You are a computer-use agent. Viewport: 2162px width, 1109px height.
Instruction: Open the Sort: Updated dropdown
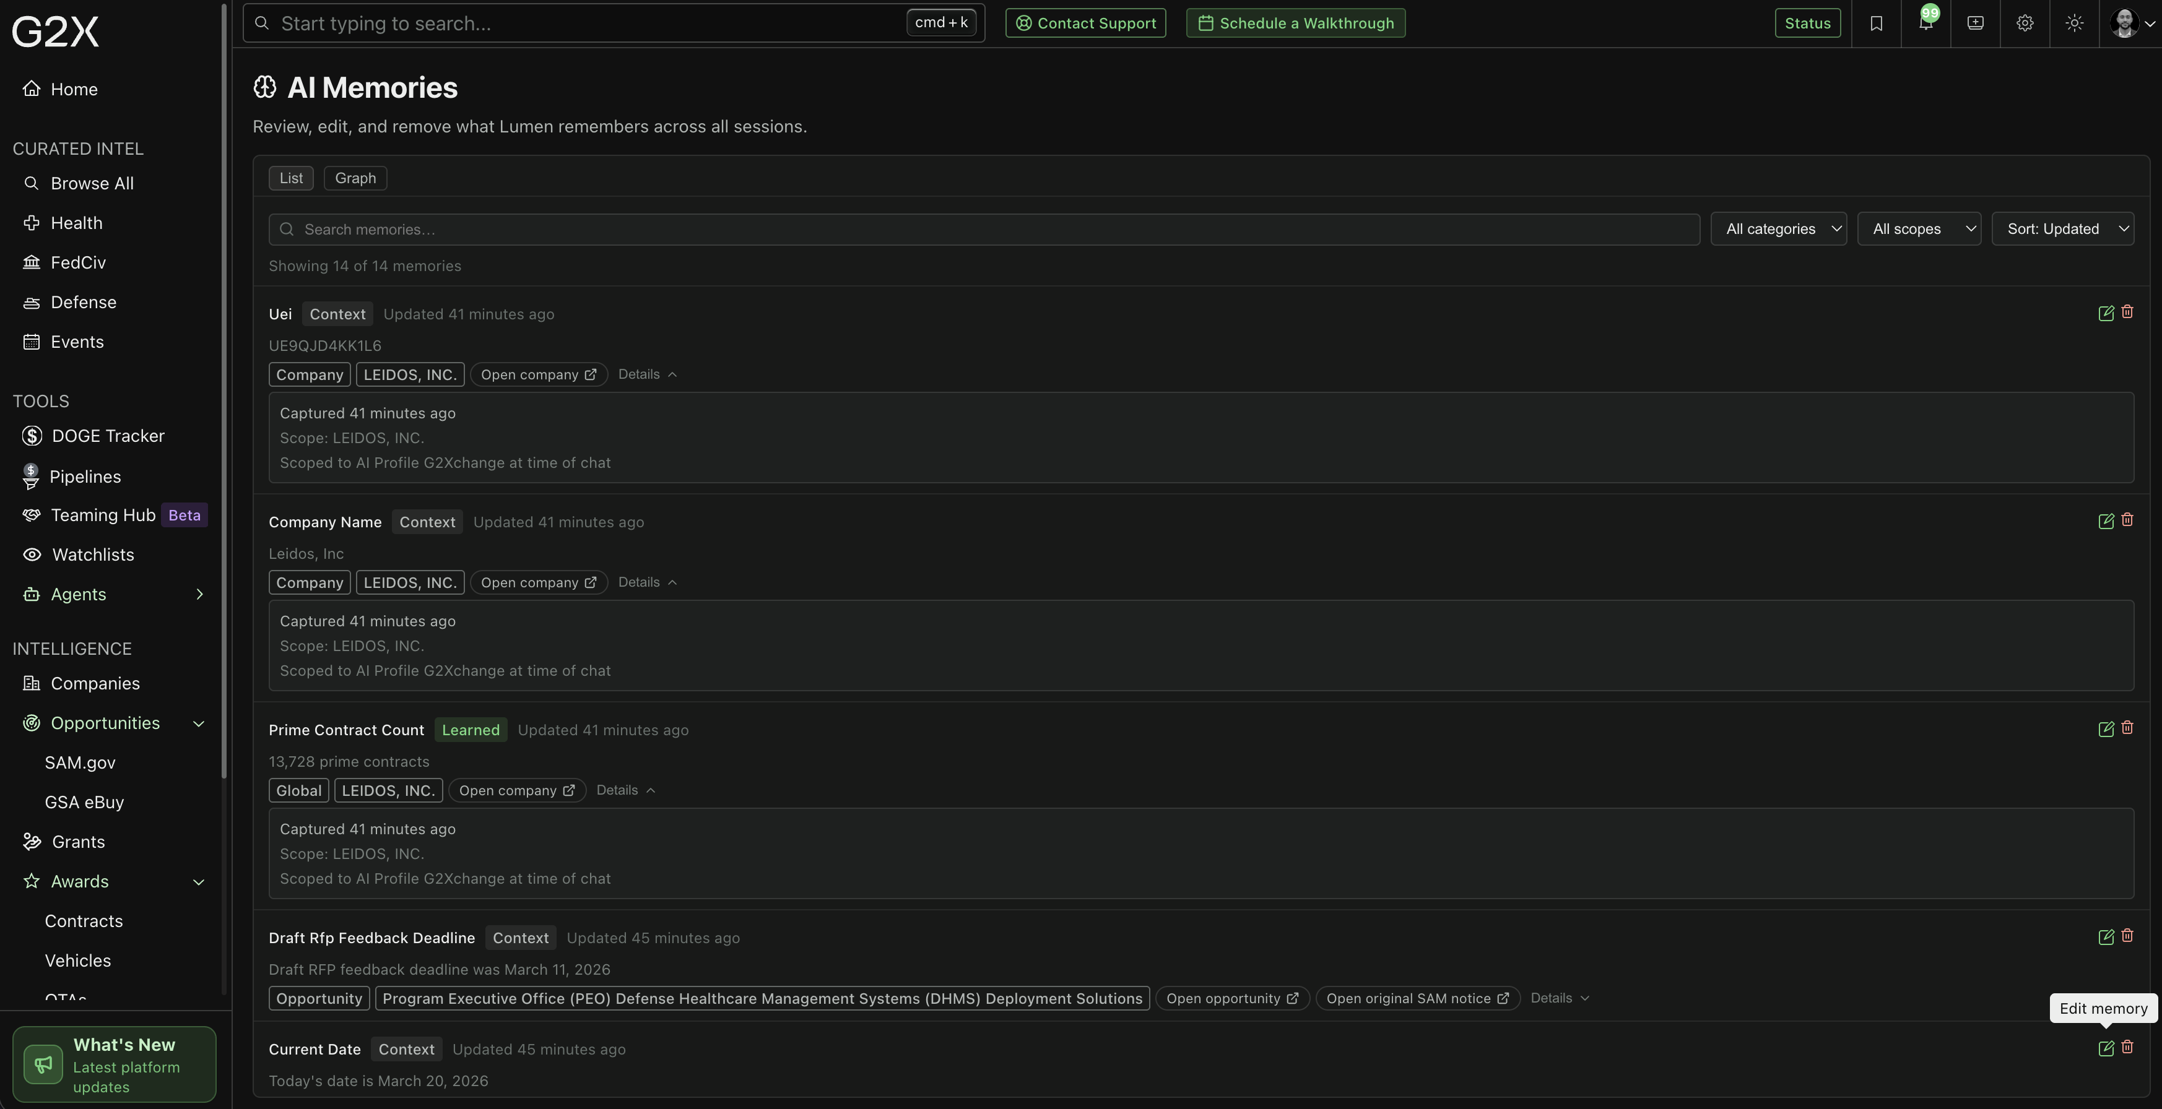2062,229
